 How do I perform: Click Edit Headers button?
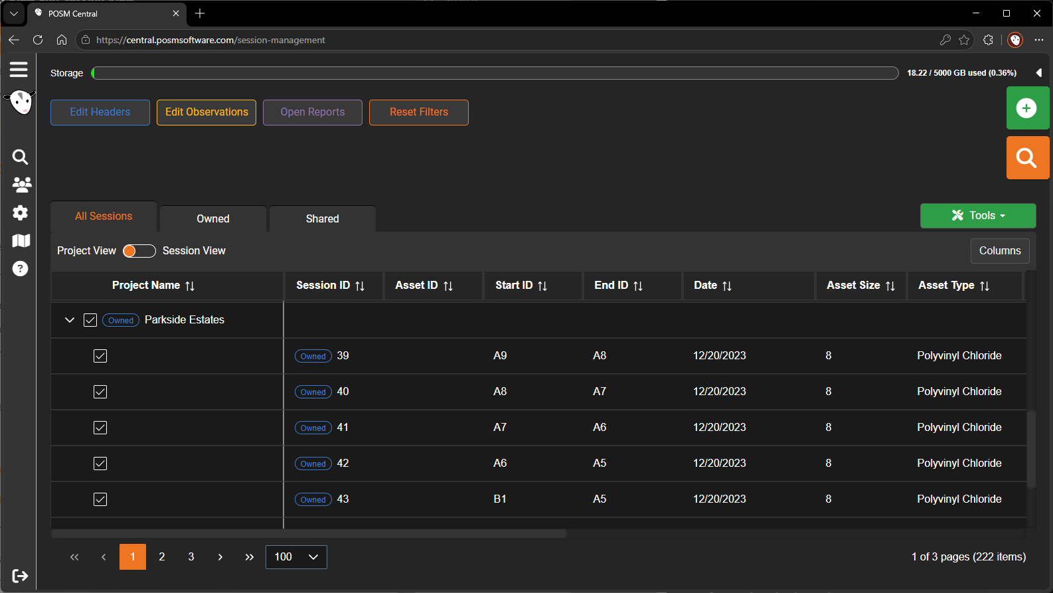(x=100, y=112)
